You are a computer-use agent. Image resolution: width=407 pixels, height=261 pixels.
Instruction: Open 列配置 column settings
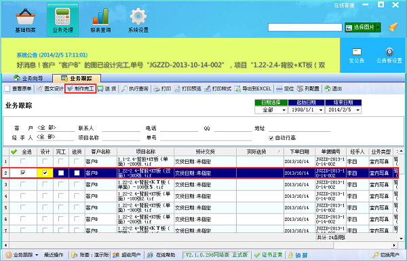coord(308,88)
